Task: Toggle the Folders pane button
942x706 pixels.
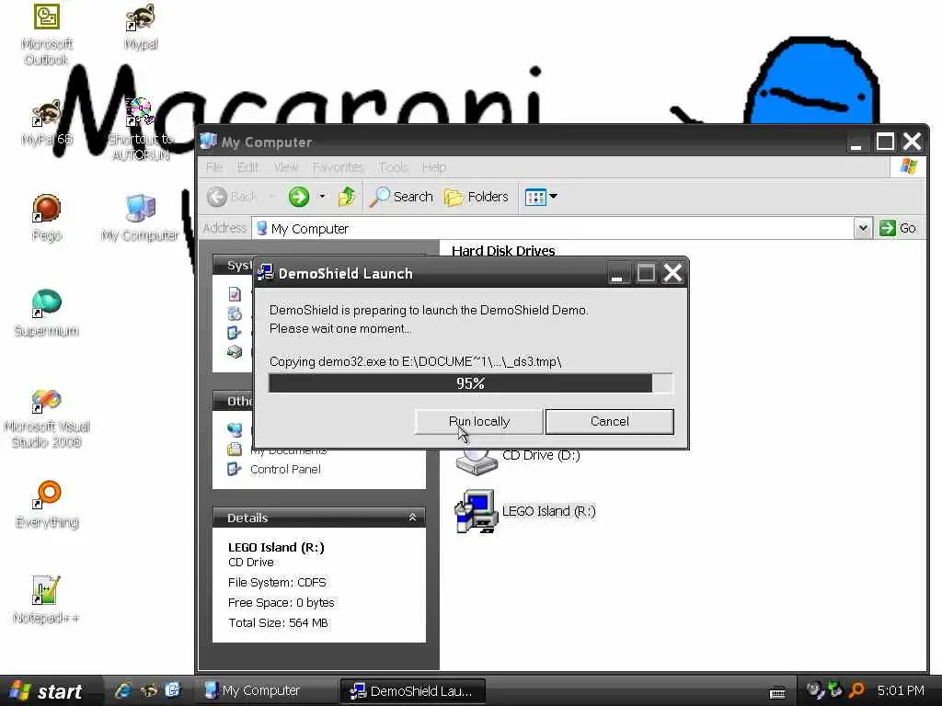Action: point(477,197)
